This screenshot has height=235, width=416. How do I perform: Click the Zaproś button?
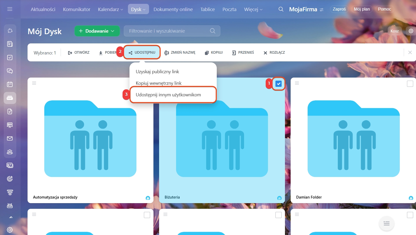pos(339,9)
